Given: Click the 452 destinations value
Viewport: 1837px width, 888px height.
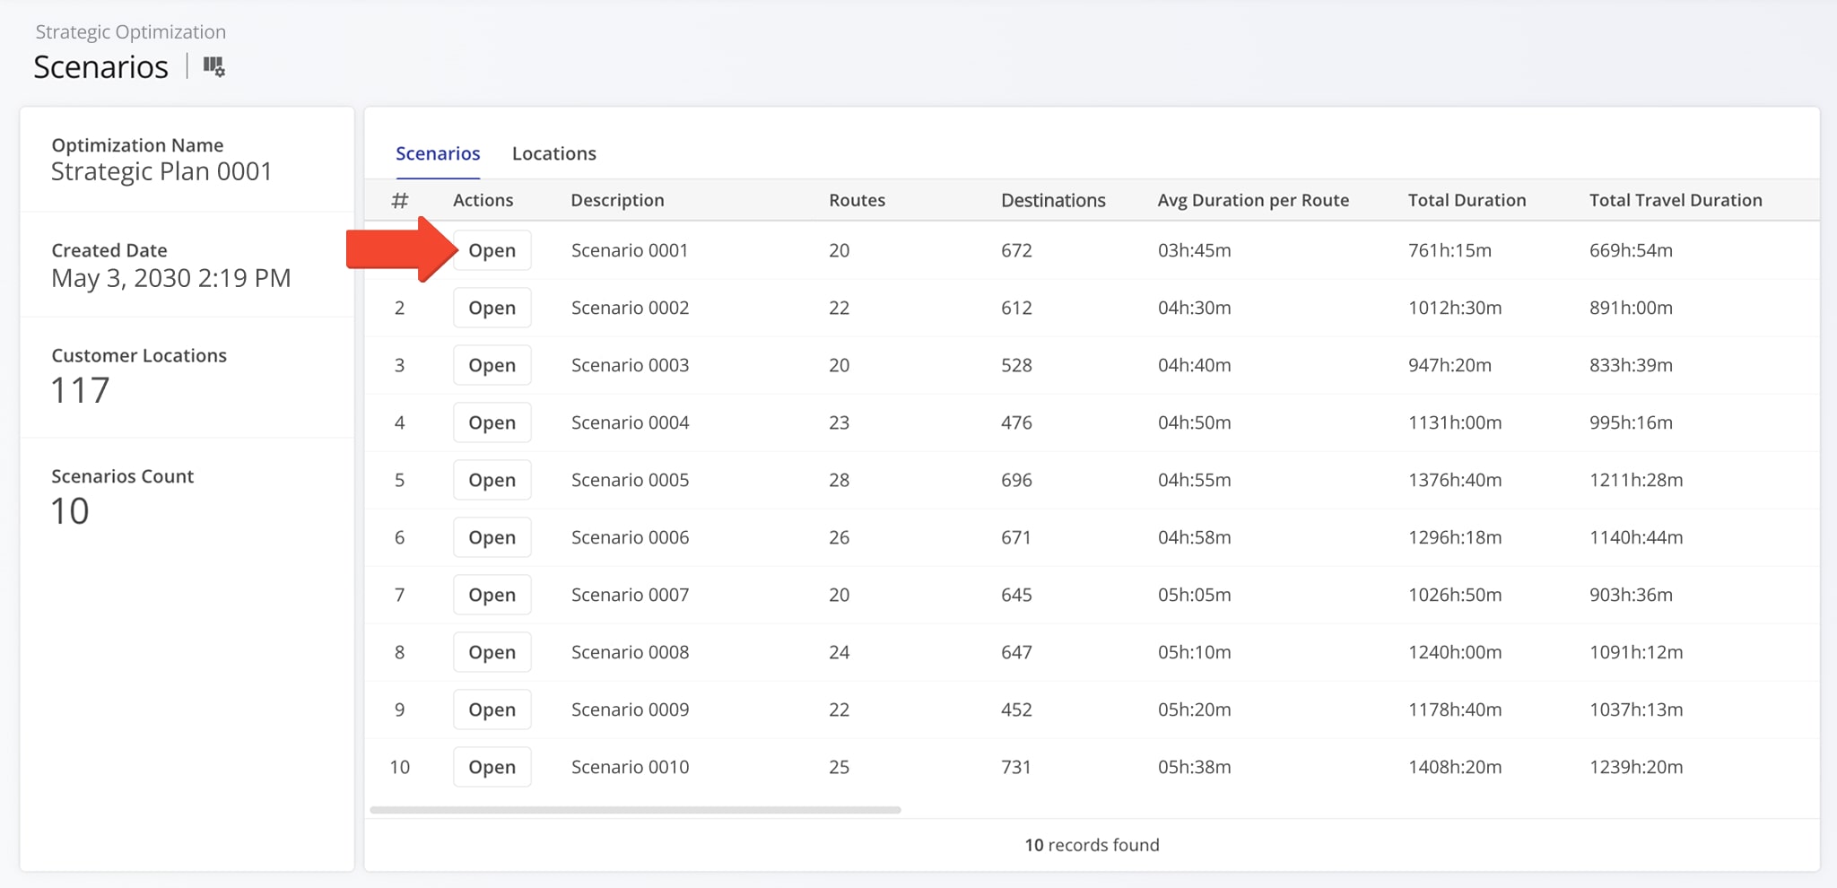Looking at the screenshot, I should 1016,710.
